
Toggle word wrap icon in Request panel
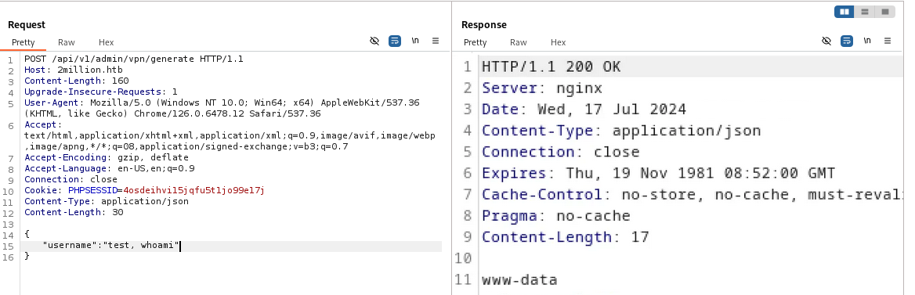click(x=395, y=41)
